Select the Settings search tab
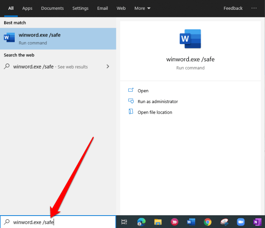The width and height of the screenshot is (265, 228). (x=80, y=8)
